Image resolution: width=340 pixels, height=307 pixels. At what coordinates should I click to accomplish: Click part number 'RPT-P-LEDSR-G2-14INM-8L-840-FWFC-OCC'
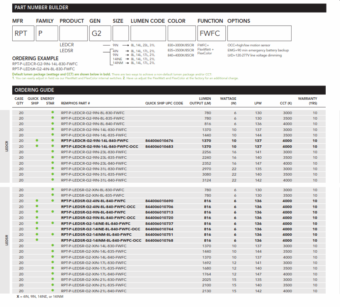[x=101, y=240]
